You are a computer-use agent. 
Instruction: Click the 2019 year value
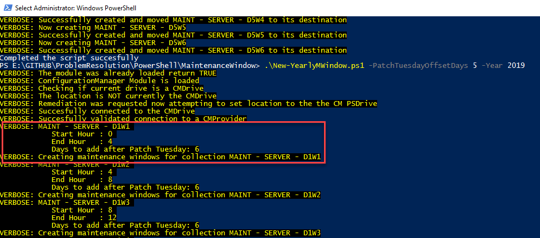516,66
